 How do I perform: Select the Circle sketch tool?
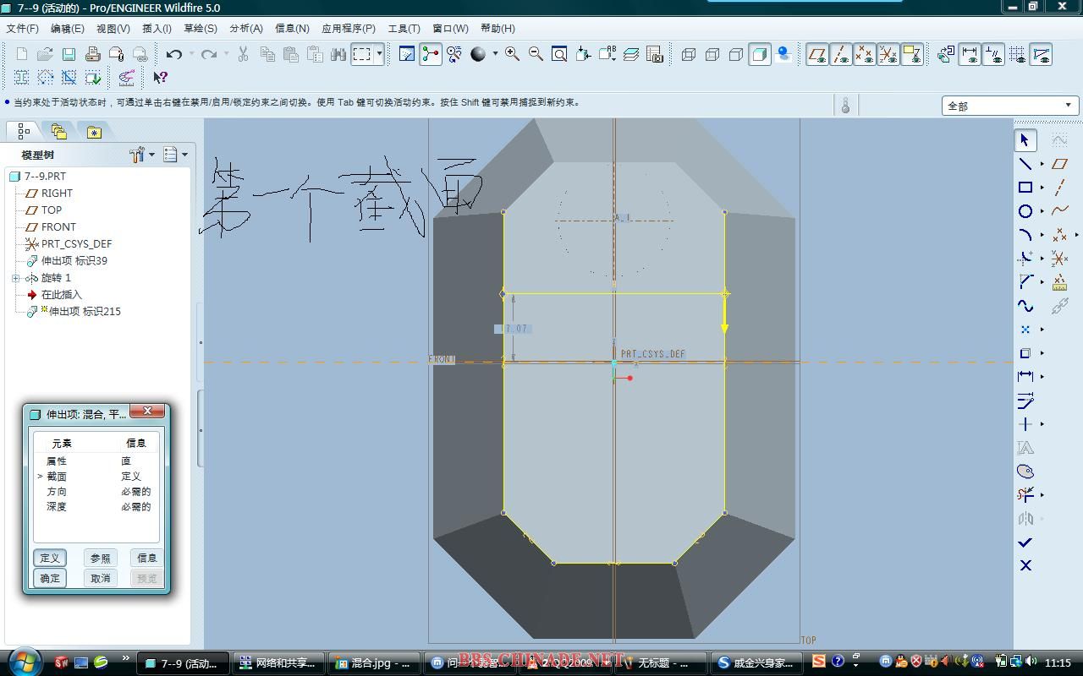tap(1025, 211)
